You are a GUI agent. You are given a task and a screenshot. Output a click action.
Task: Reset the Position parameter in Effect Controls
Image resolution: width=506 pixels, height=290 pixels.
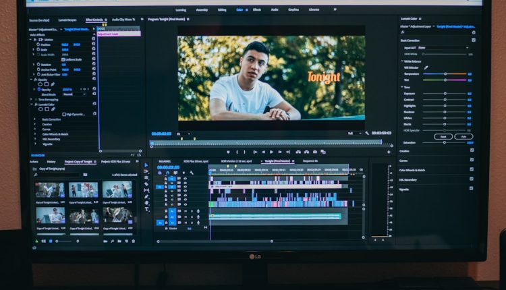(94, 45)
